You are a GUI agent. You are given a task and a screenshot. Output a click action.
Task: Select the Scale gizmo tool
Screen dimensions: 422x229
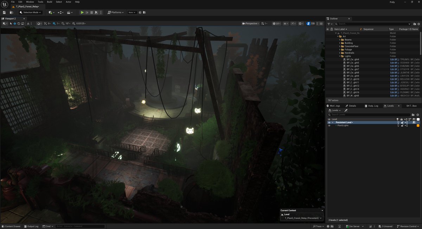(x=23, y=23)
